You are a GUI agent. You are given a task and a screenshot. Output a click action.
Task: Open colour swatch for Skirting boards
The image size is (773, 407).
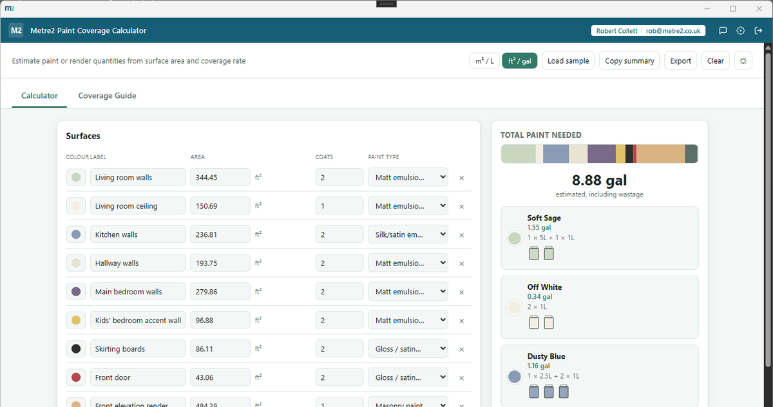76,348
